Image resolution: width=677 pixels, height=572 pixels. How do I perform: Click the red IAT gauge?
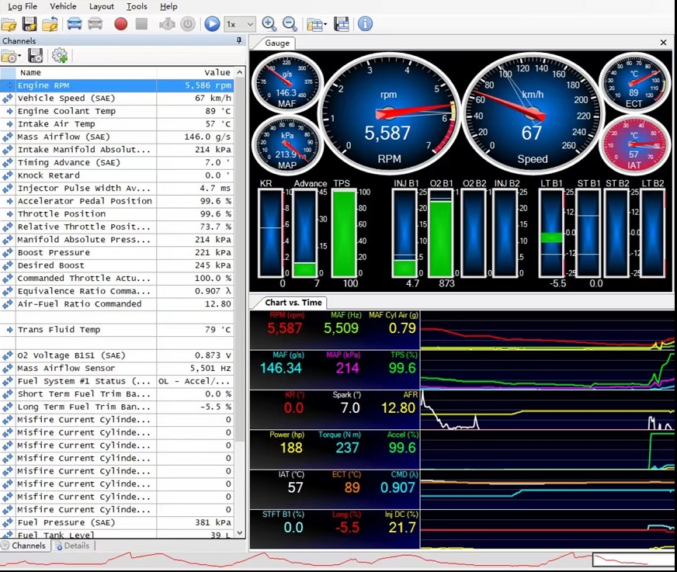tap(634, 144)
